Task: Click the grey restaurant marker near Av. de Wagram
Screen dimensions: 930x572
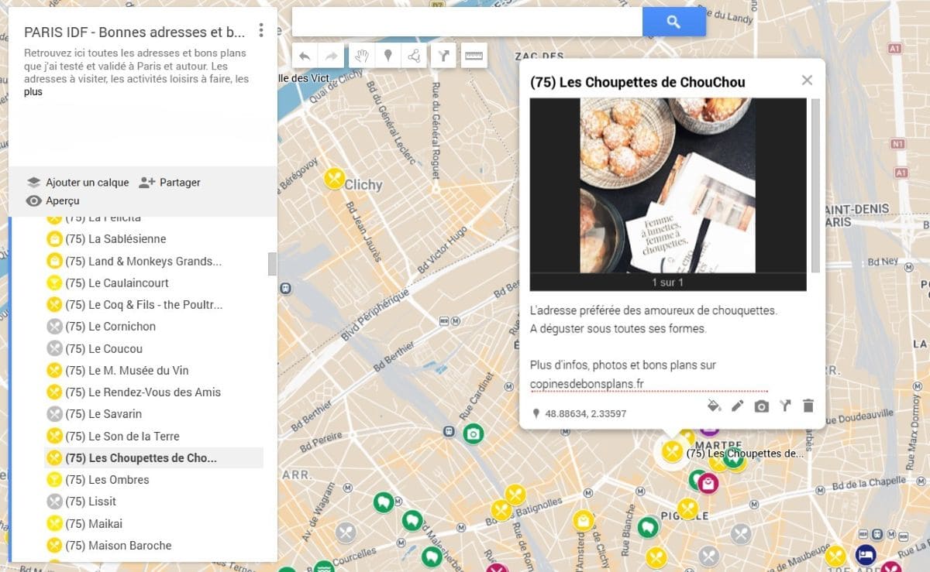Action: (x=346, y=533)
